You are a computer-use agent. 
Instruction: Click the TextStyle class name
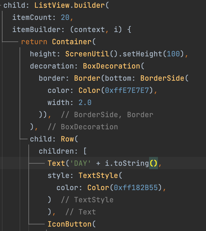[x=98, y=175]
